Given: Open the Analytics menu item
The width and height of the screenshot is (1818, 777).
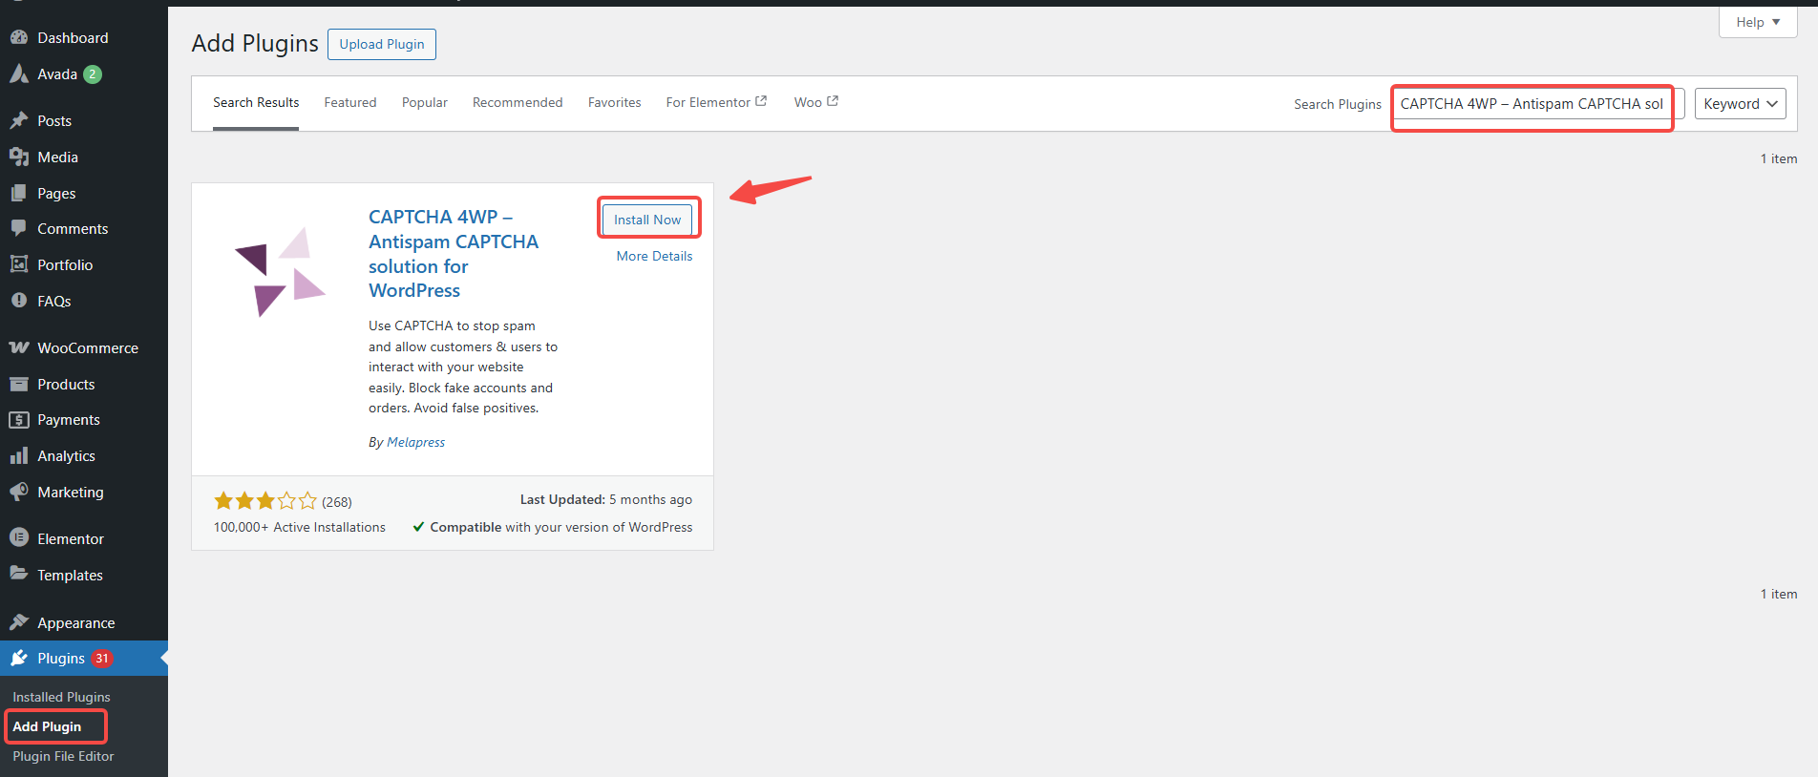Looking at the screenshot, I should coord(84,455).
